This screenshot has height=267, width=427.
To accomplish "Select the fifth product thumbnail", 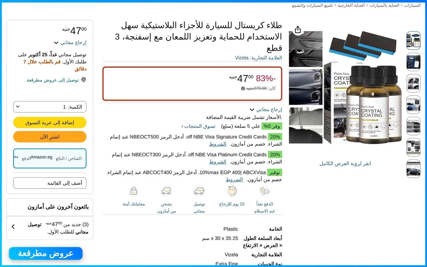I will tap(413, 126).
